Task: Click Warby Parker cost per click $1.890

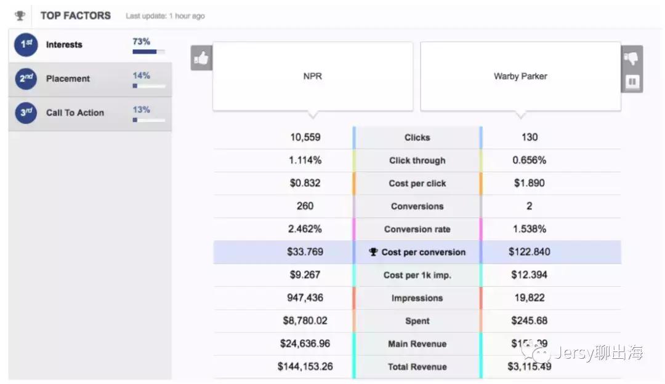Action: click(x=530, y=183)
